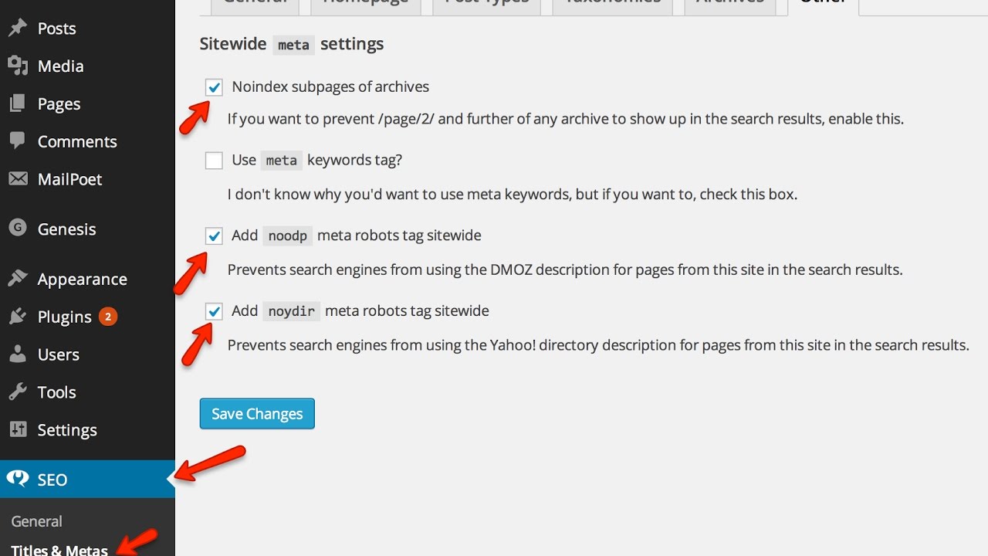988x556 pixels.
Task: Enable the meta keywords tag checkbox
Action: pos(214,161)
